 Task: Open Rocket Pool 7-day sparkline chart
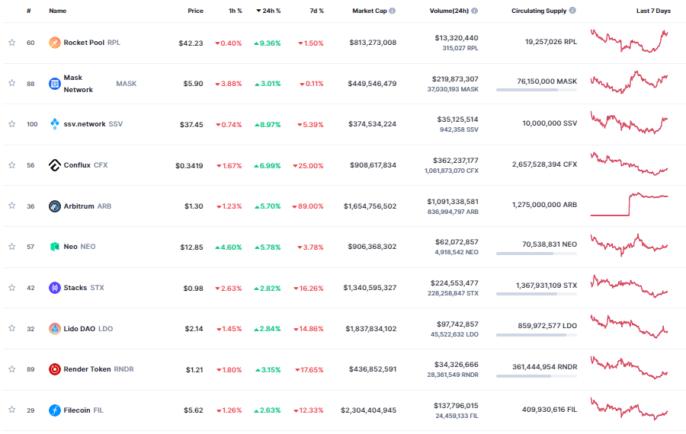tap(629, 41)
